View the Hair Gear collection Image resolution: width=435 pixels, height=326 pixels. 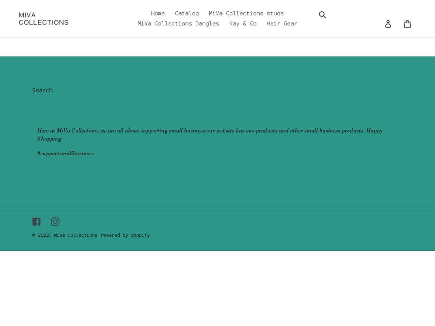pyautogui.click(x=281, y=23)
